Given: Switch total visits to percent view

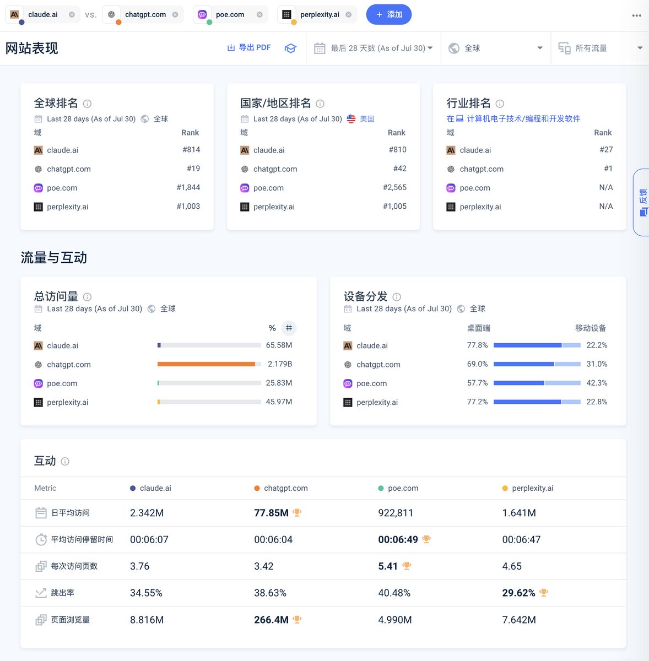Looking at the screenshot, I should pyautogui.click(x=272, y=328).
